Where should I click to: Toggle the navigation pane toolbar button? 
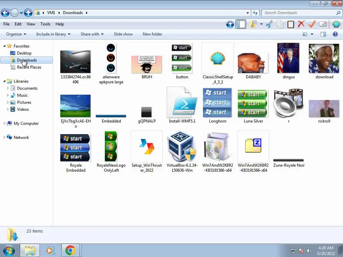241,24
